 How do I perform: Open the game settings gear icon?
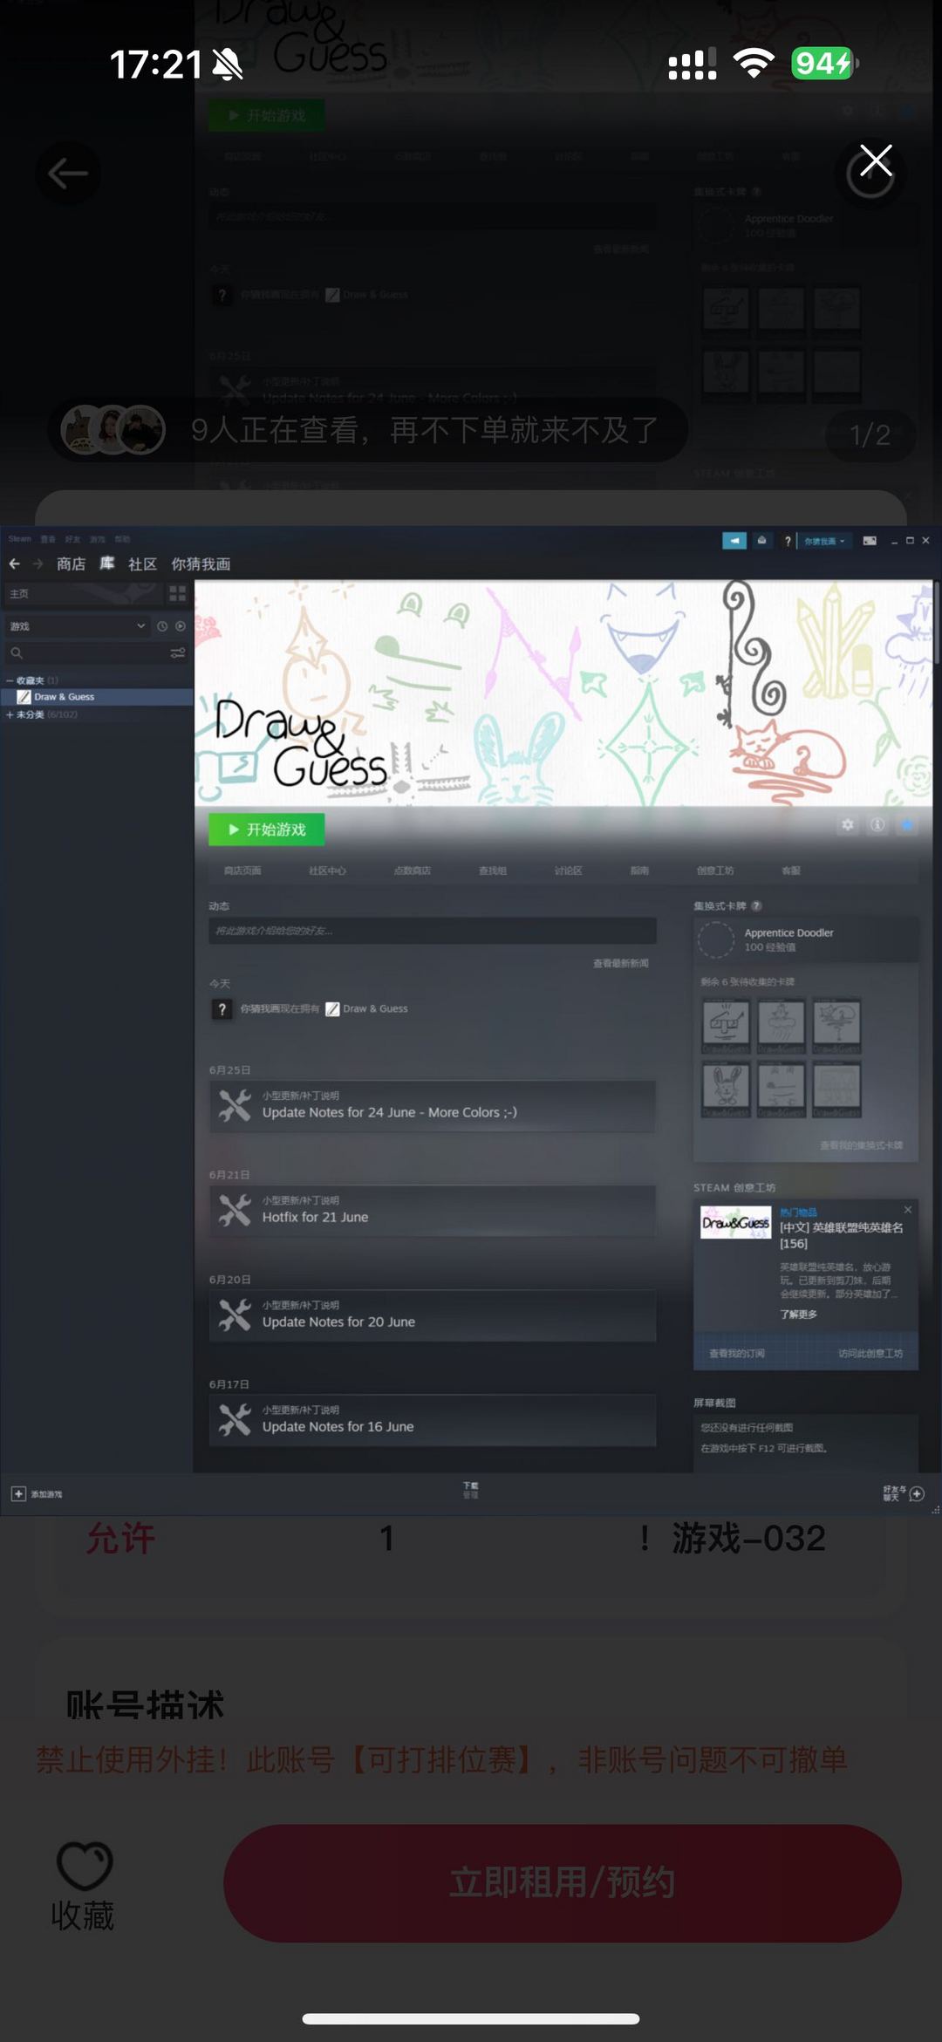(x=848, y=825)
